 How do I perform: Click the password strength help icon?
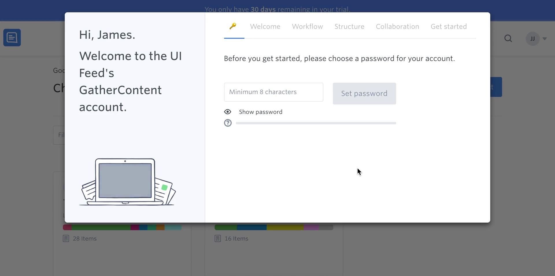(228, 123)
